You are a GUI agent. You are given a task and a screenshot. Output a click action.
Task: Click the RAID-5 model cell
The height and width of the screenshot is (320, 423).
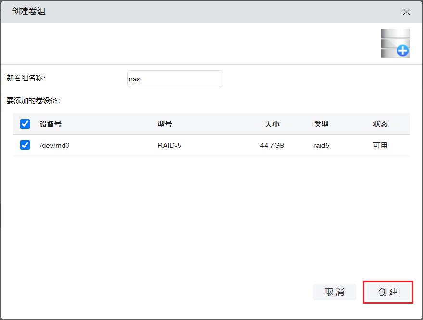(169, 145)
